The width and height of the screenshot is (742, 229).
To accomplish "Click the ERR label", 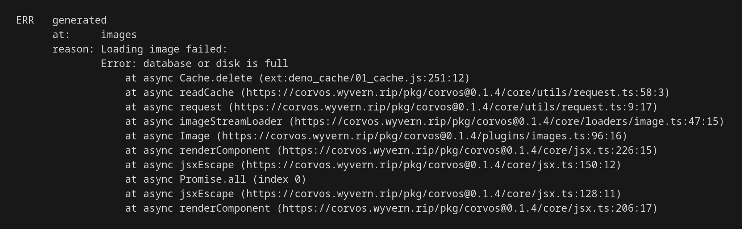I will tap(25, 20).
